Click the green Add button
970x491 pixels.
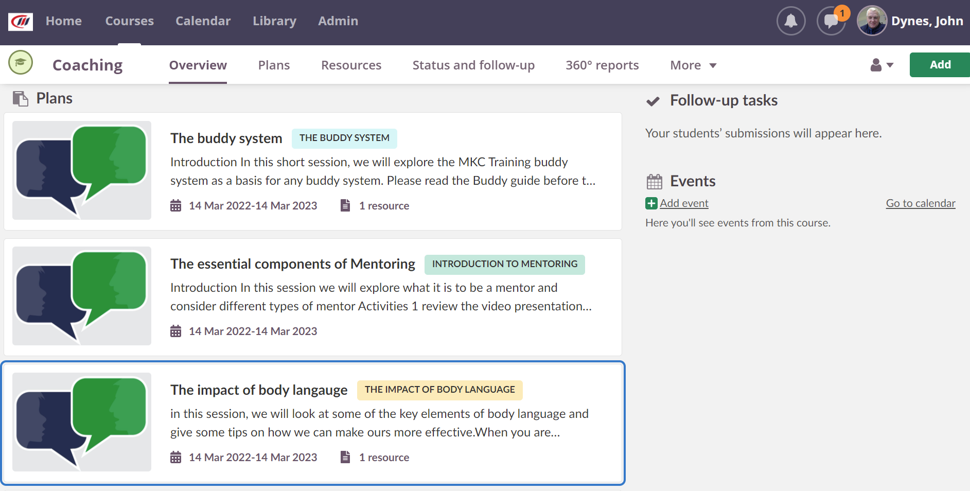pos(940,65)
